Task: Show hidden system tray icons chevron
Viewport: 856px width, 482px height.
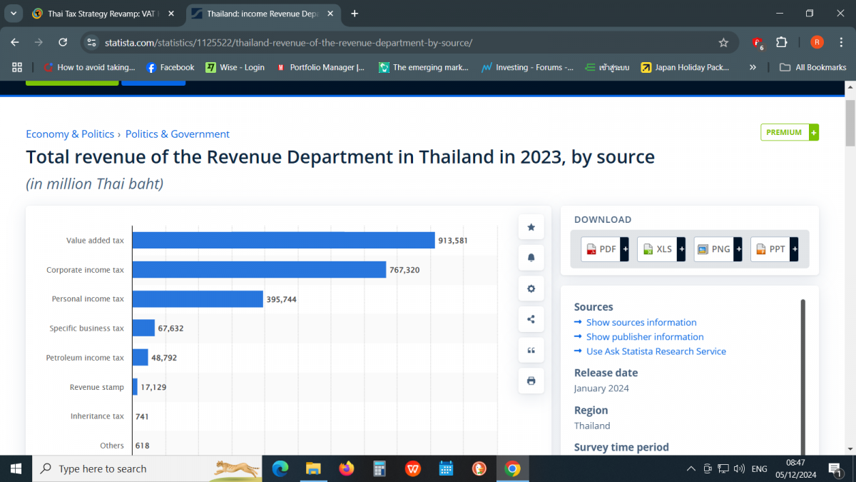Action: coord(691,468)
